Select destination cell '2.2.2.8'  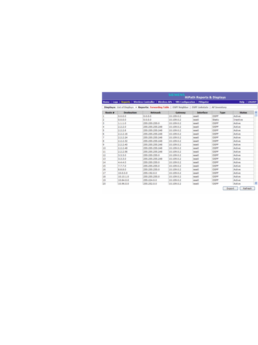[x=130, y=130]
